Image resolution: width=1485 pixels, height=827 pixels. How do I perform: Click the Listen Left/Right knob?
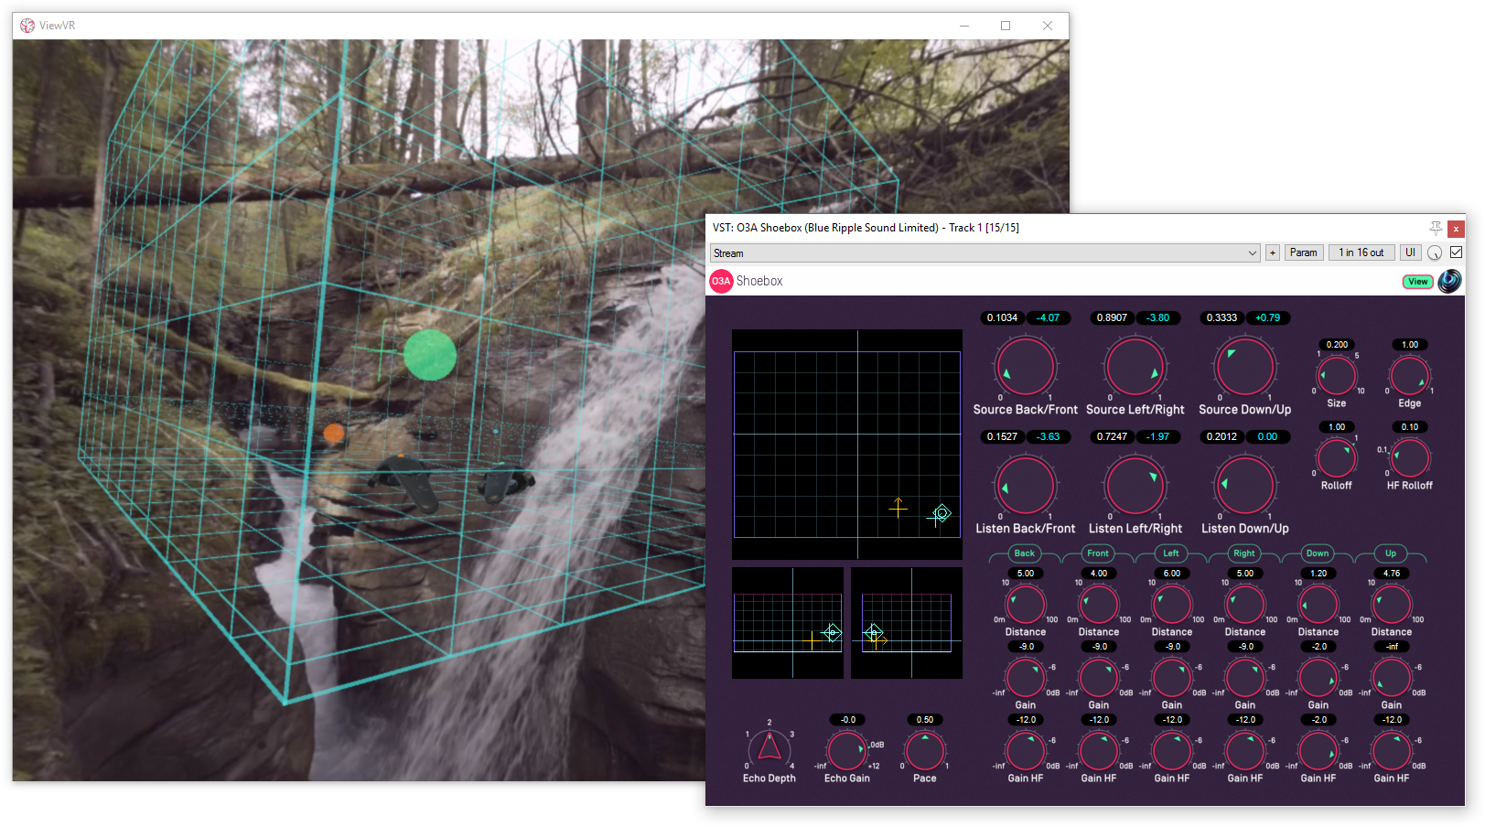pyautogui.click(x=1135, y=485)
